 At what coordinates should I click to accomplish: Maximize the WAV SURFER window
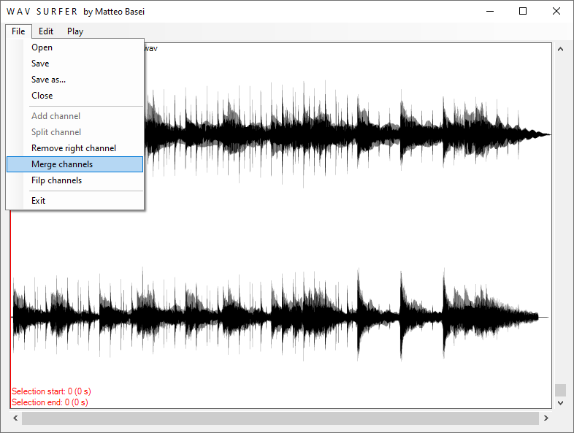(523, 11)
